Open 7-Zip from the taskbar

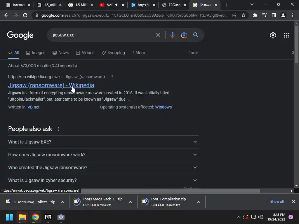coord(48,217)
